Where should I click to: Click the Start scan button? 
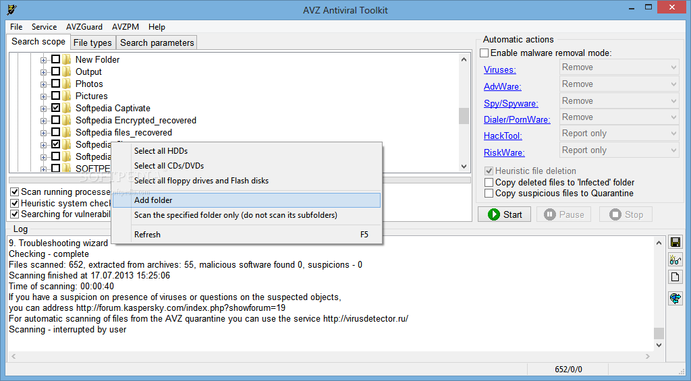(505, 214)
